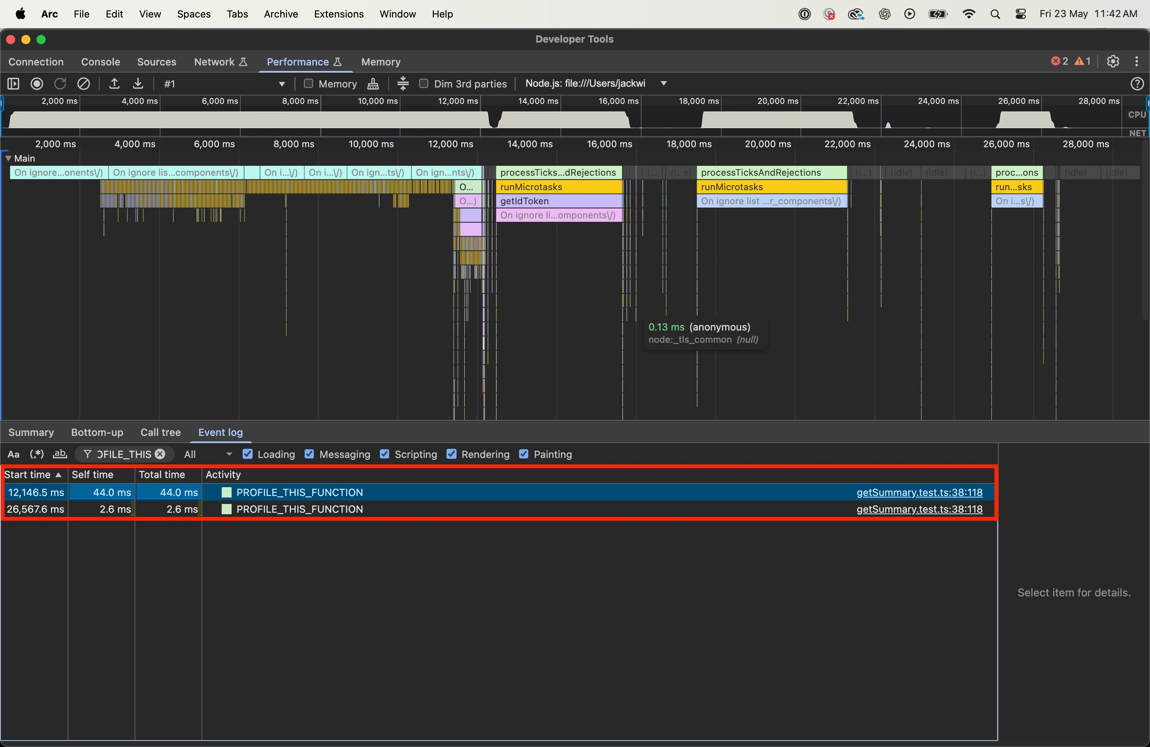Sort by Start time column
1150x747 pixels.
click(x=33, y=475)
